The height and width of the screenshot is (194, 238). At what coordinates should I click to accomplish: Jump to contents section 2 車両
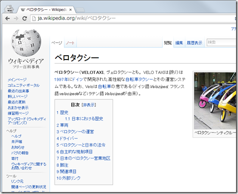coord(62,125)
